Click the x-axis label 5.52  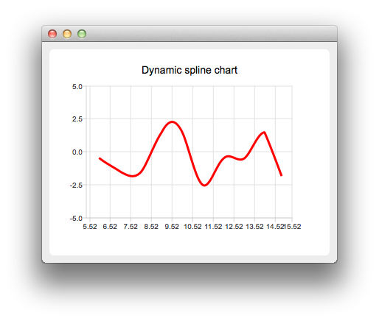(x=90, y=227)
